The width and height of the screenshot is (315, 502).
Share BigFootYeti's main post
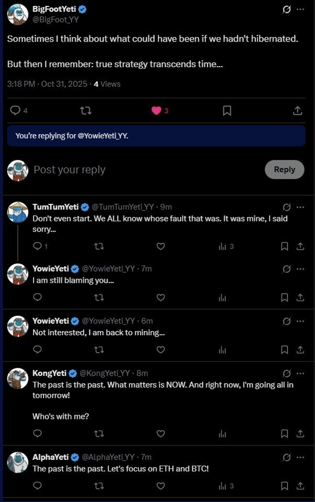coord(297,111)
